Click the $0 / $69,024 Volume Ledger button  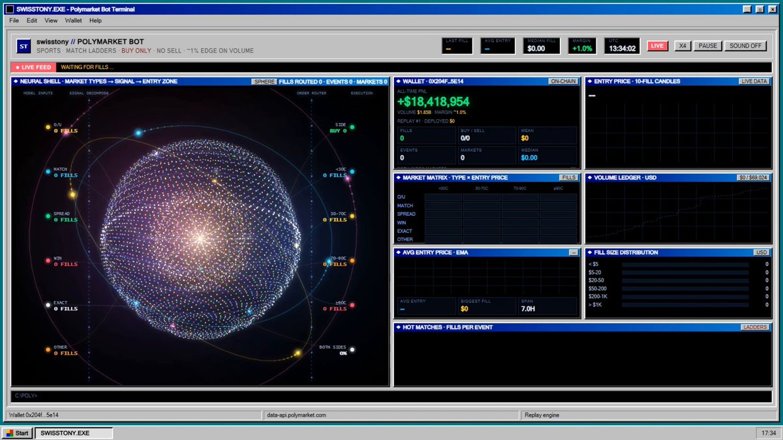click(754, 177)
